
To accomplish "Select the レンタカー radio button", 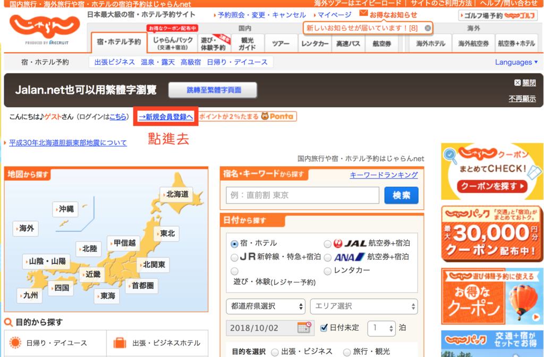I will click(327, 271).
